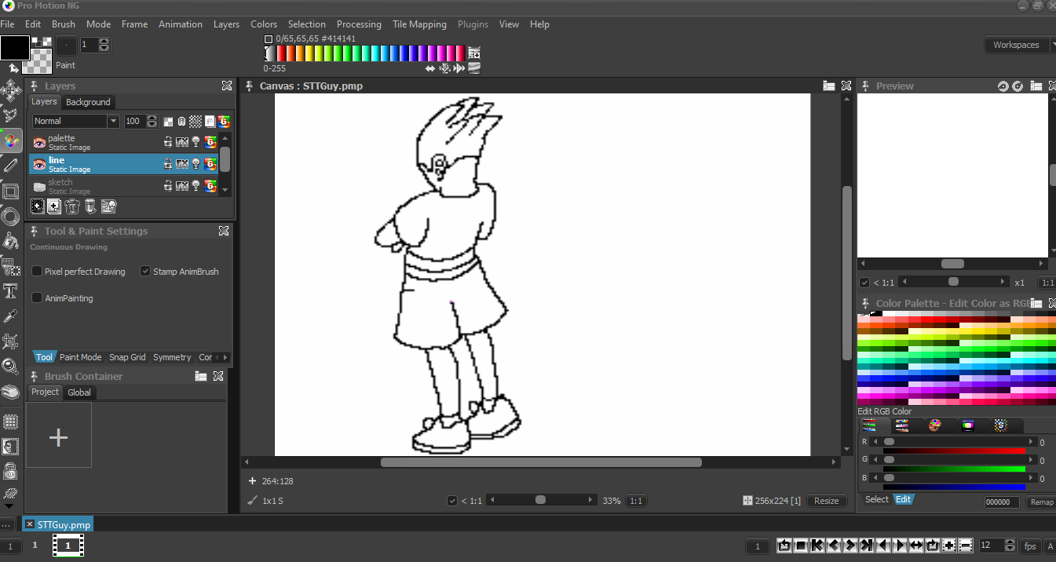This screenshot has height=562, width=1056.
Task: Select the Text tool in left toolbar
Action: coord(11,292)
